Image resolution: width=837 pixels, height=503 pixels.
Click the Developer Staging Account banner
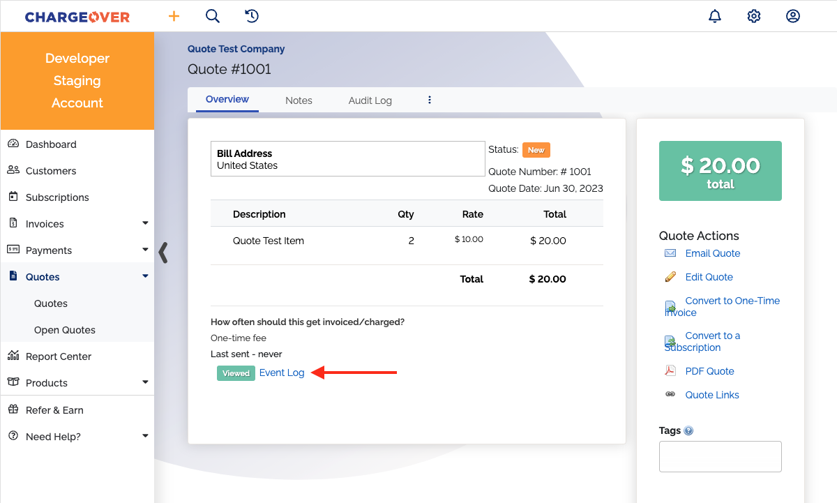pos(77,81)
